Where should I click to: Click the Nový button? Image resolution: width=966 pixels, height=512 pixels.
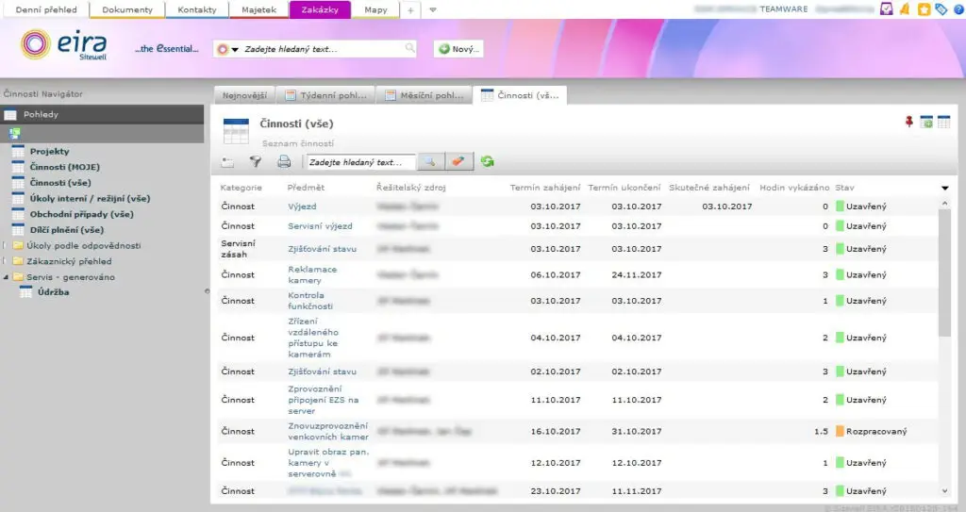(x=458, y=49)
